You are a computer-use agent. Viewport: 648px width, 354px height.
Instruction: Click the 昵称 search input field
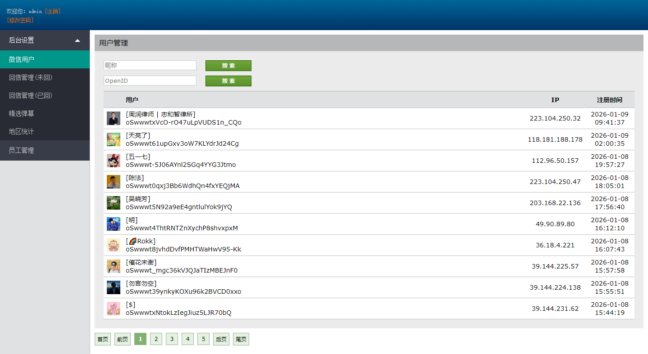click(x=150, y=65)
